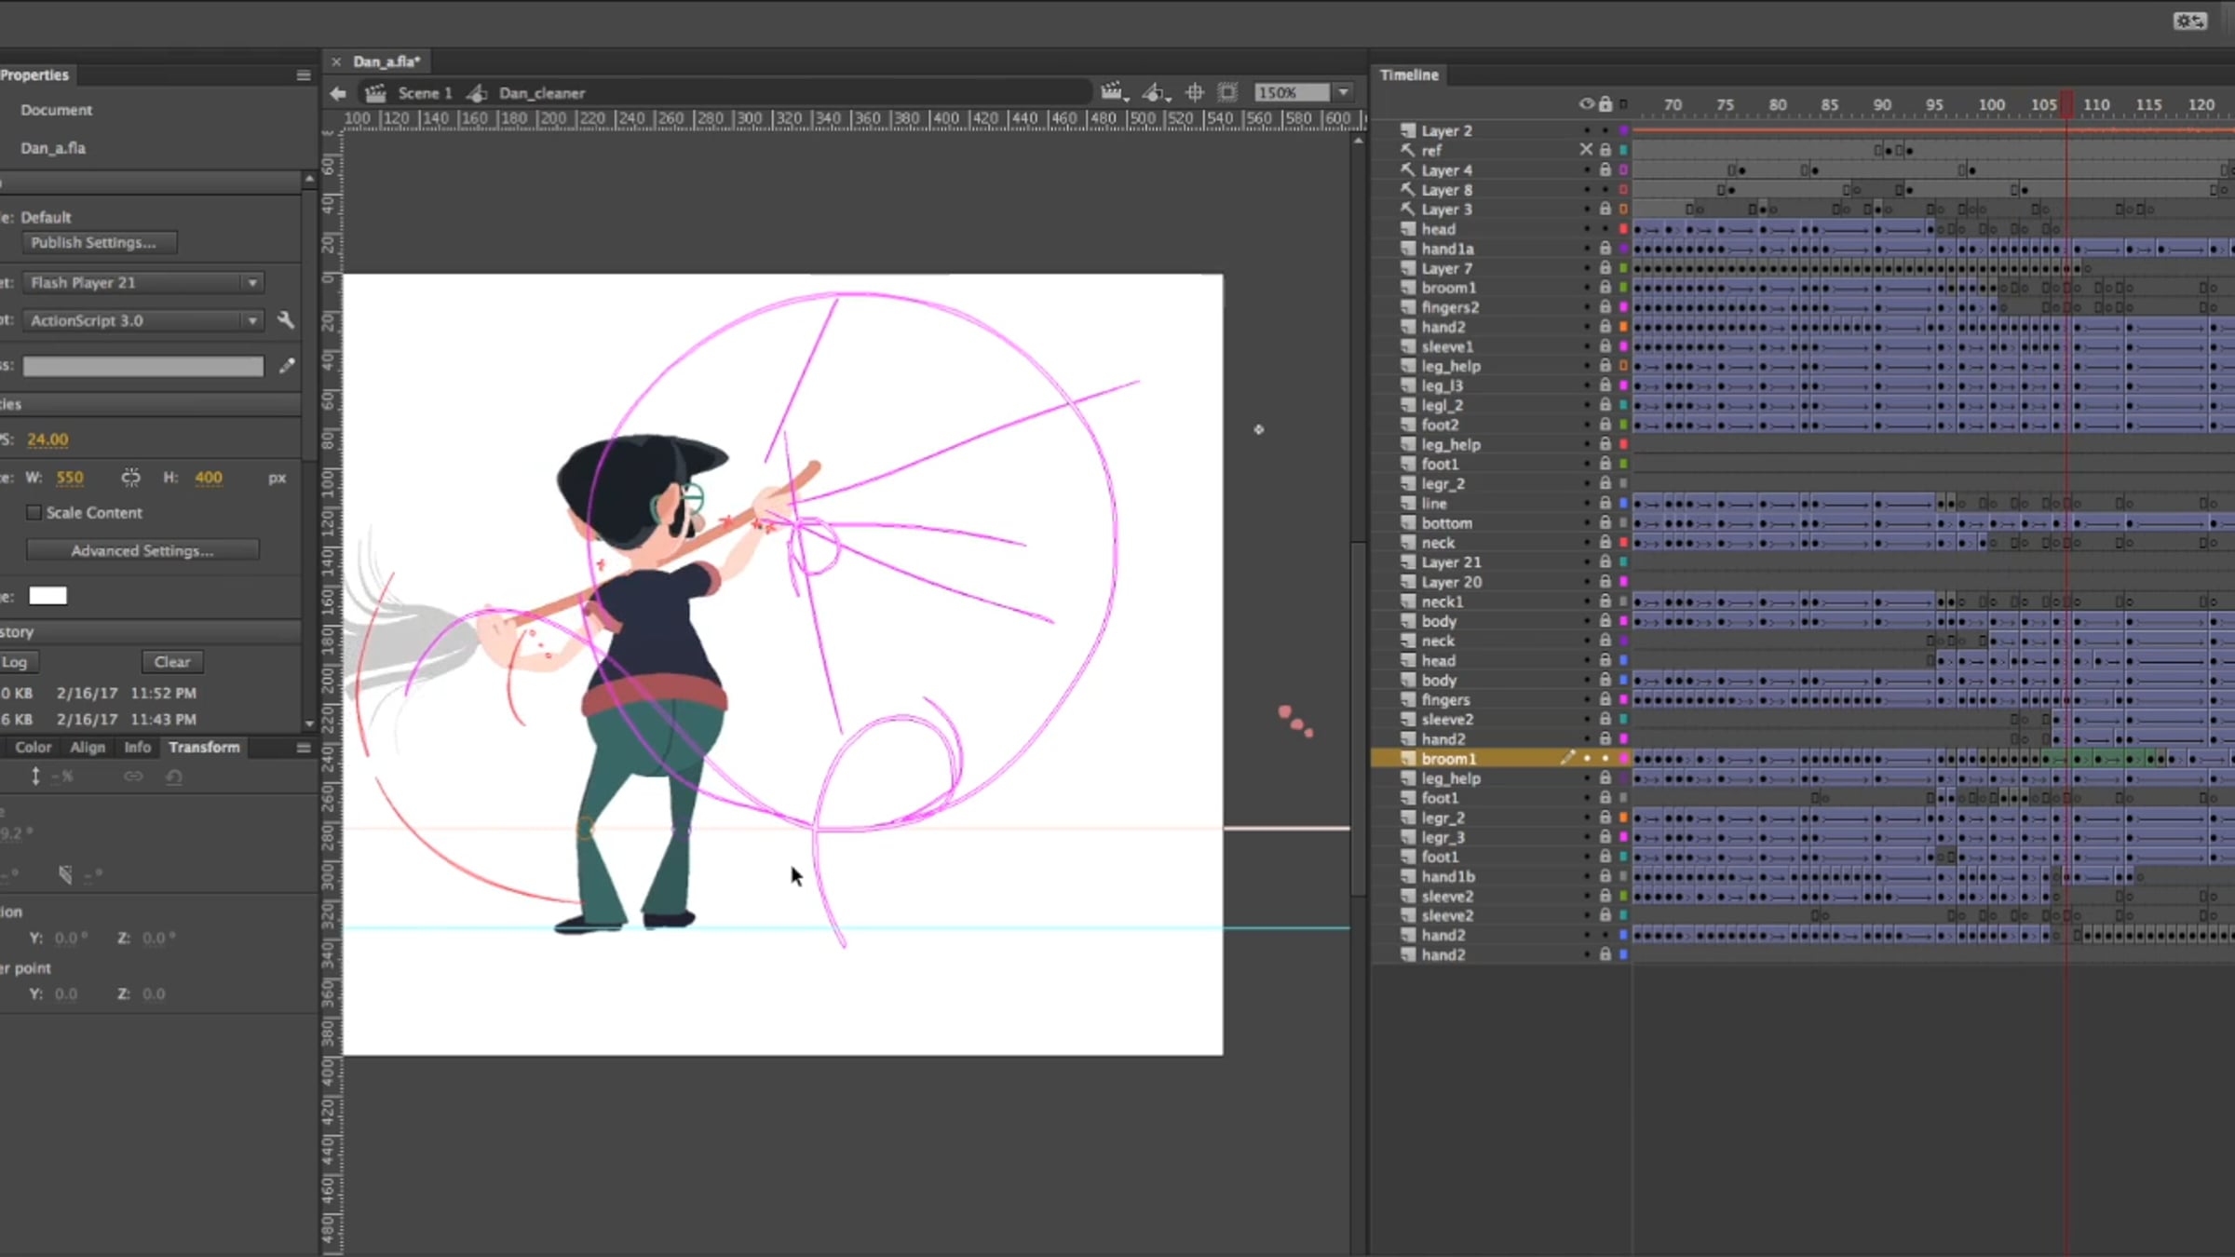Click the wrench icon beside ActionScript 3.0

[286, 320]
